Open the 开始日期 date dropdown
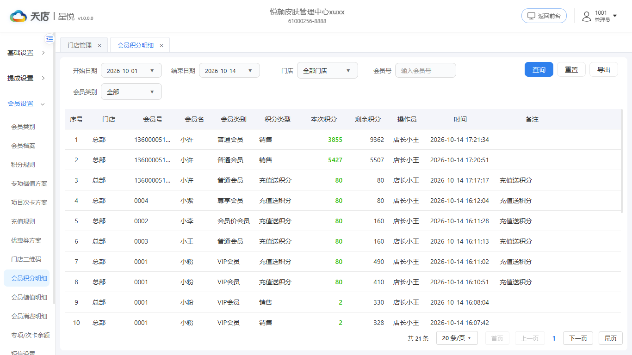This screenshot has height=355, width=632. (131, 71)
